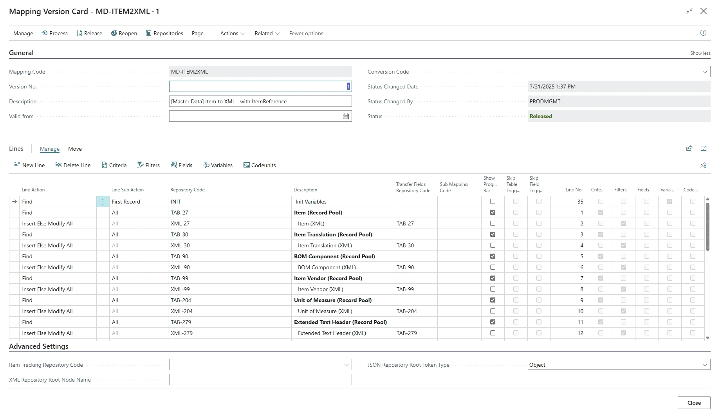
Task: Open the Valid from calendar picker
Action: (346, 116)
